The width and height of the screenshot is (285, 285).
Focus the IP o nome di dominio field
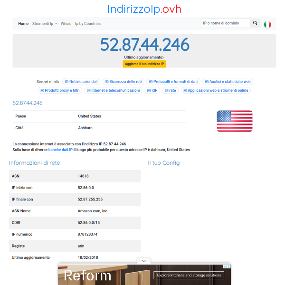[225, 23]
